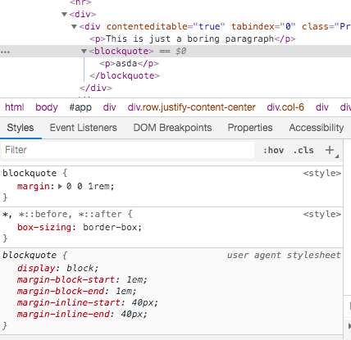This screenshot has height=340, width=351.
Task: Collapse the contenteditable div node
Action: (x=74, y=26)
